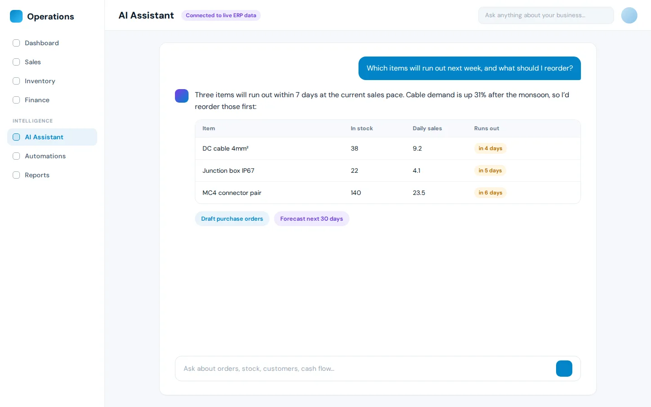
Task: Click the Runs out column header
Action: click(486, 128)
